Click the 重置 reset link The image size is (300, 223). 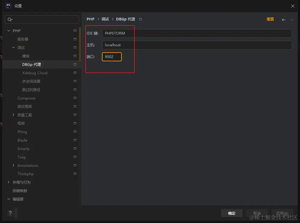(270, 19)
